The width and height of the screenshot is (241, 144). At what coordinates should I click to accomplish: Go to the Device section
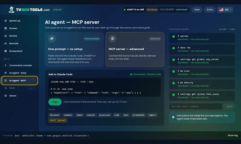coord(19,36)
